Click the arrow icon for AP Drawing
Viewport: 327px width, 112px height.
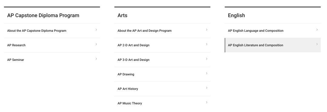pyautogui.click(x=206, y=73)
